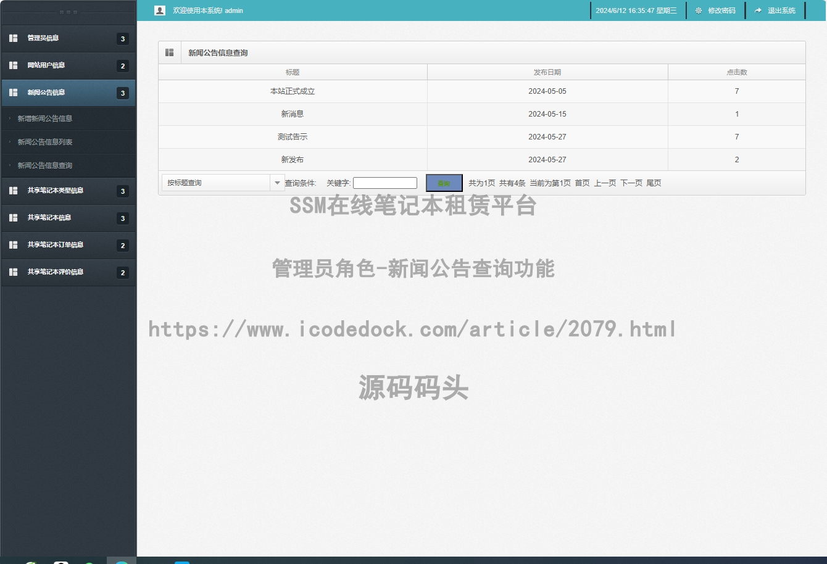This screenshot has width=827, height=564.
Task: Click the arrow icon next to 退出系统
Action: (758, 10)
